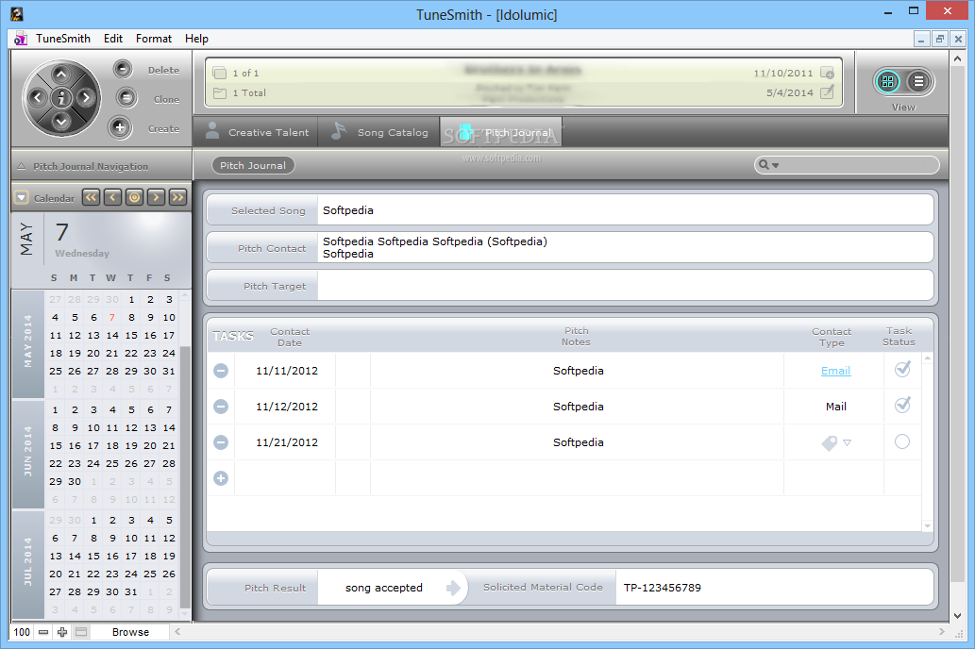Toggle task status for the 11/12/2012 task
The width and height of the screenshot is (975, 649).
tap(902, 406)
